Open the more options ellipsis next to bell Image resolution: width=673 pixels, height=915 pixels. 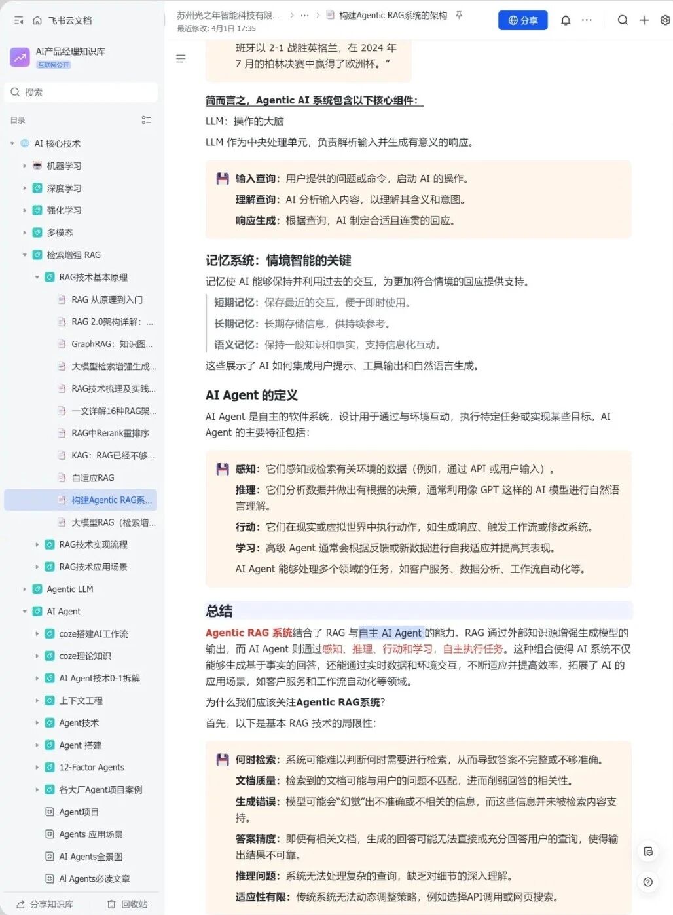click(587, 20)
